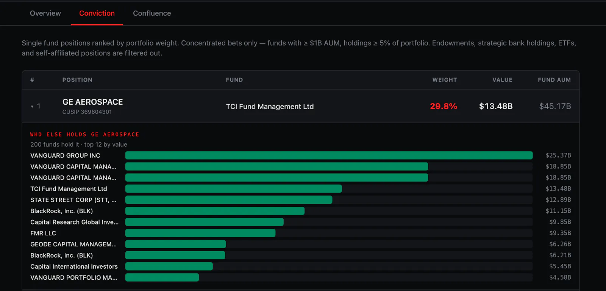Click the FMR LLC bar

pyautogui.click(x=200, y=233)
